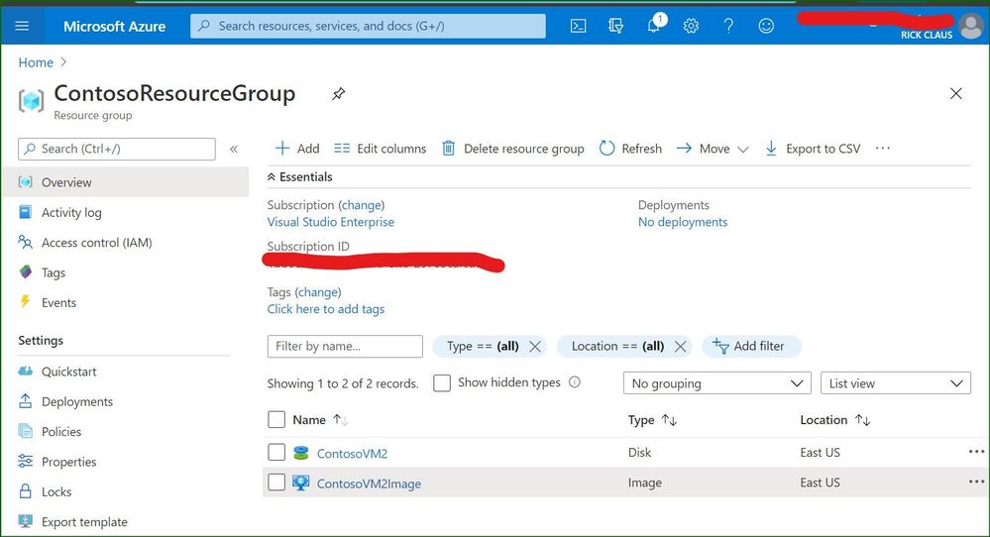Remove the Location filter with X
The image size is (990, 537).
click(x=680, y=347)
